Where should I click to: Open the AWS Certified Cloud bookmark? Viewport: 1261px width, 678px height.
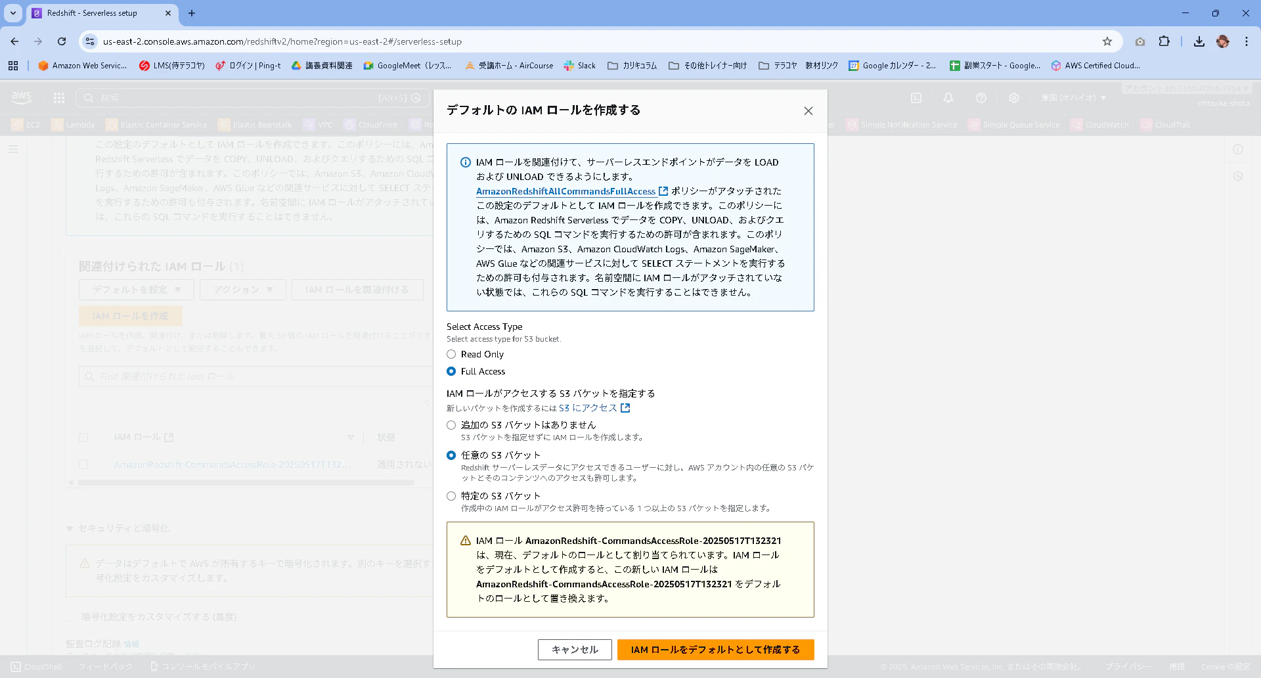click(x=1095, y=66)
